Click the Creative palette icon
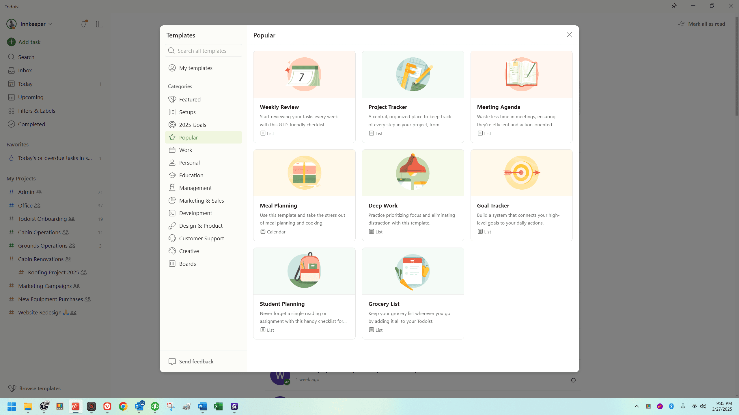This screenshot has height=415, width=739. click(x=172, y=251)
